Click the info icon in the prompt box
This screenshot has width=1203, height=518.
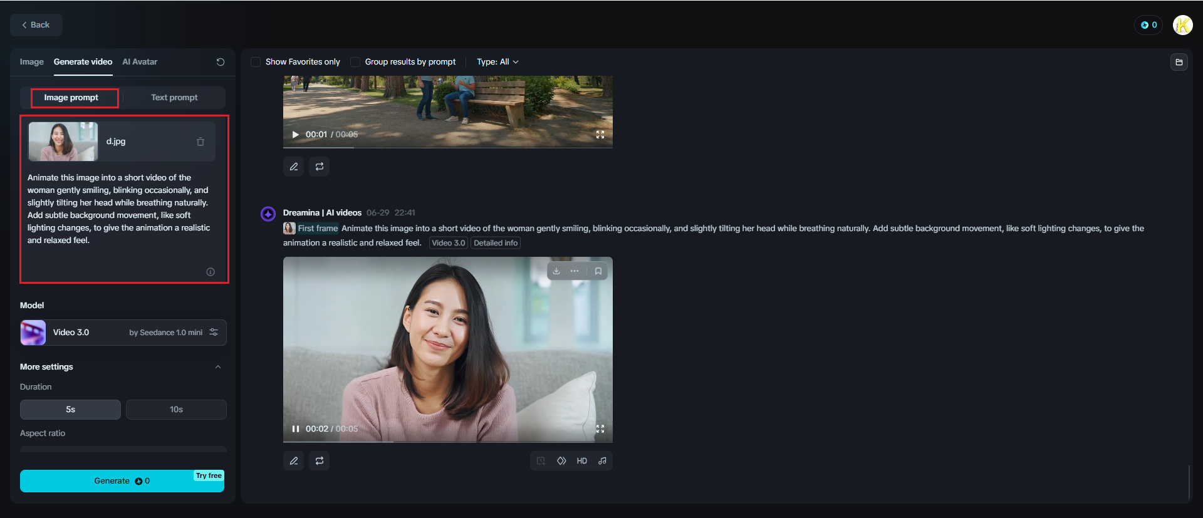tap(211, 272)
